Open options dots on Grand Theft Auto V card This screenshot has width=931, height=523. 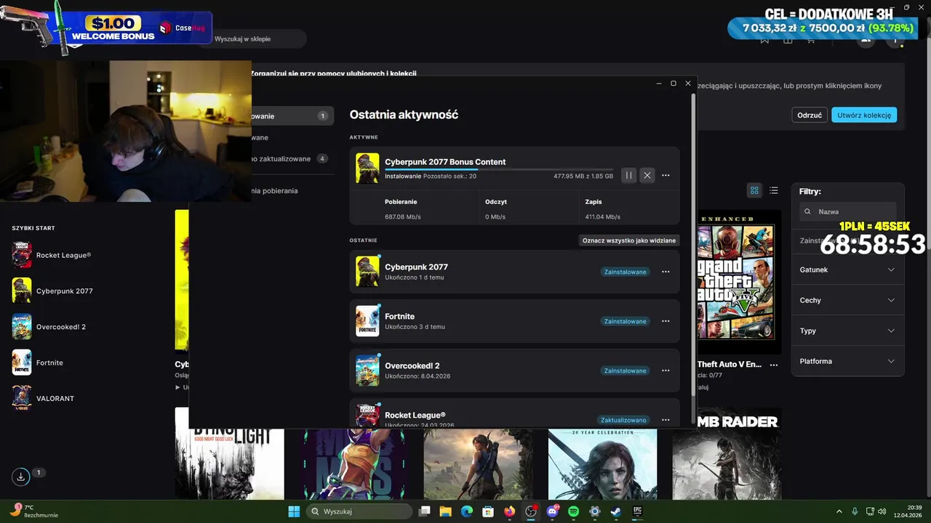click(774, 365)
